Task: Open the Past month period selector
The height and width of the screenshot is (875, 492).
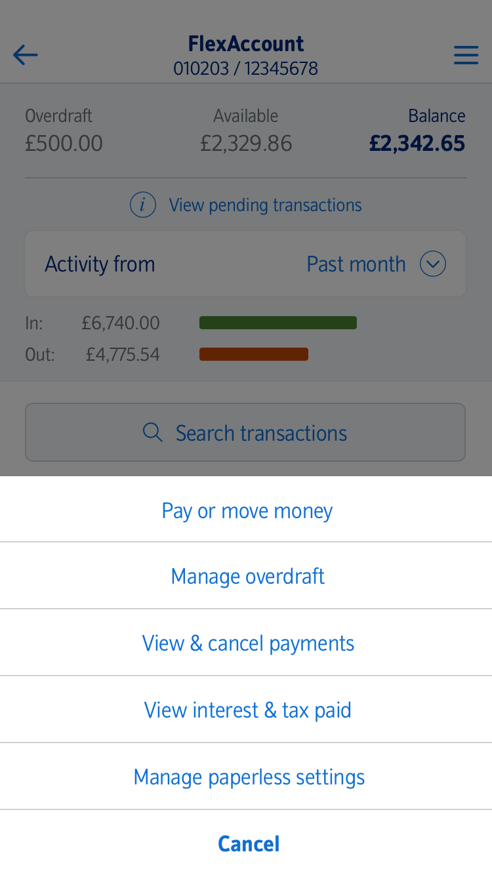Action: 356,264
